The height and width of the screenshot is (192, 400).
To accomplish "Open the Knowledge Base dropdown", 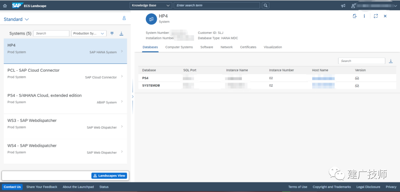I will tap(151, 5).
